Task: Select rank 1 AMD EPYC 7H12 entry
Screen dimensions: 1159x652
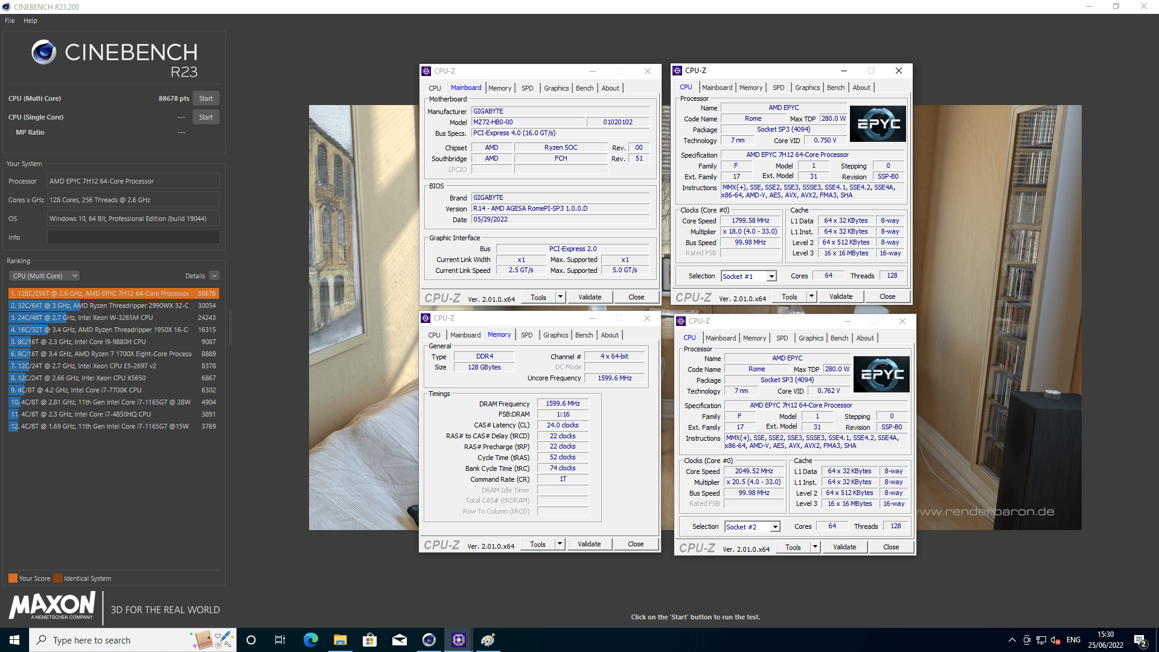Action: pyautogui.click(x=113, y=293)
